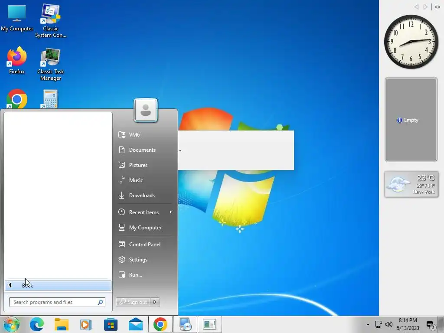Open Microsoft Store from the taskbar
The height and width of the screenshot is (333, 444).
click(111, 324)
